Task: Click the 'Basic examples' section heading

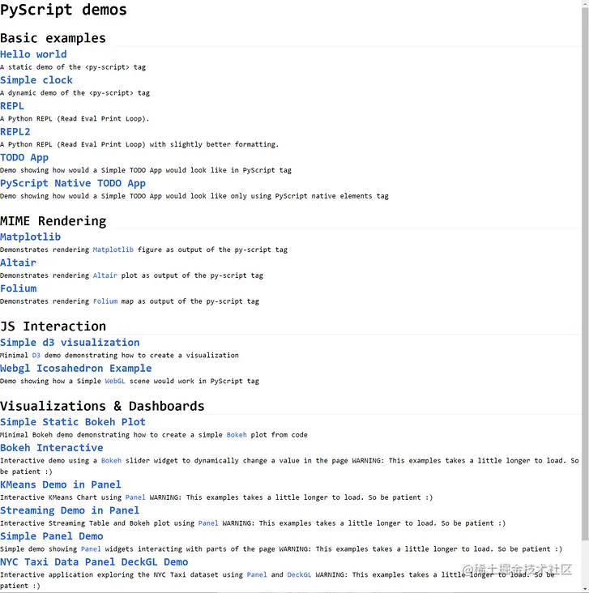Action: pyautogui.click(x=53, y=38)
